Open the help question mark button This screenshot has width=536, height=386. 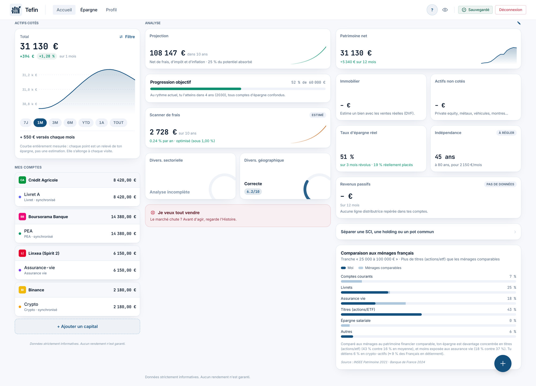coord(432,10)
